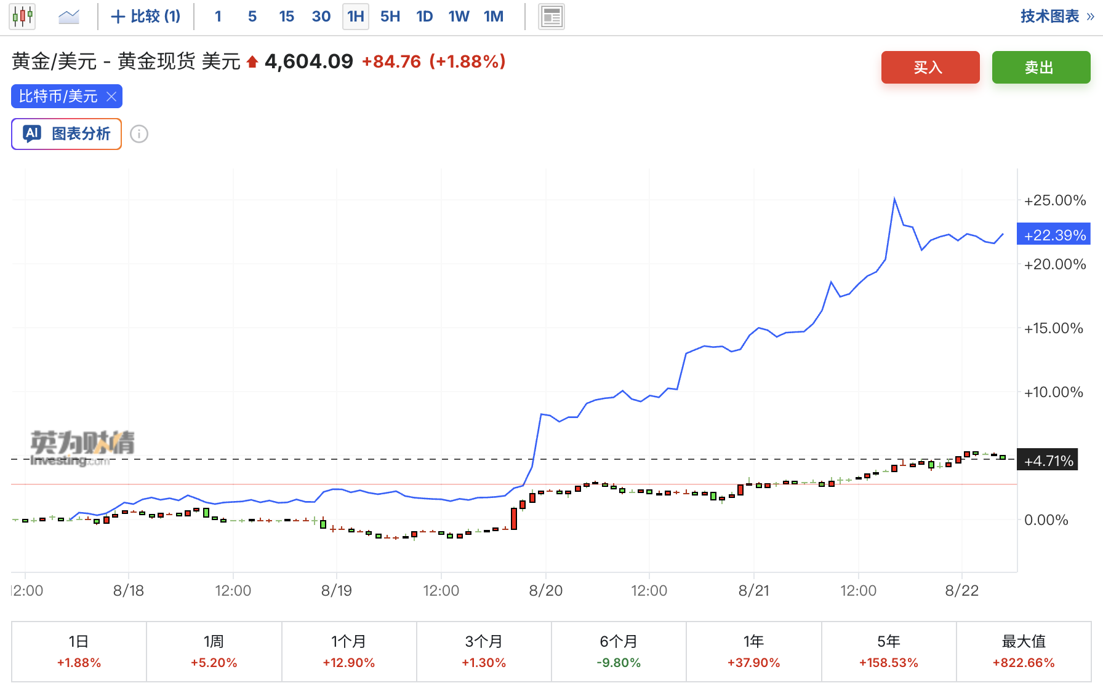The height and width of the screenshot is (691, 1103).
Task: Choose the 1W interval
Action: pos(459,17)
